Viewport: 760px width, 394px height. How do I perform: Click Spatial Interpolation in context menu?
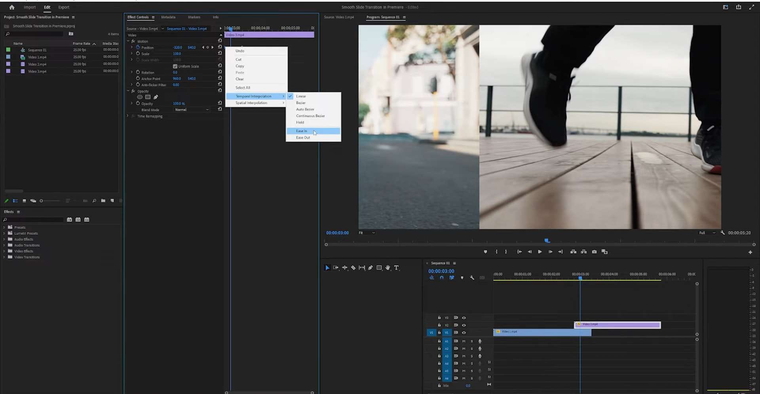[251, 103]
